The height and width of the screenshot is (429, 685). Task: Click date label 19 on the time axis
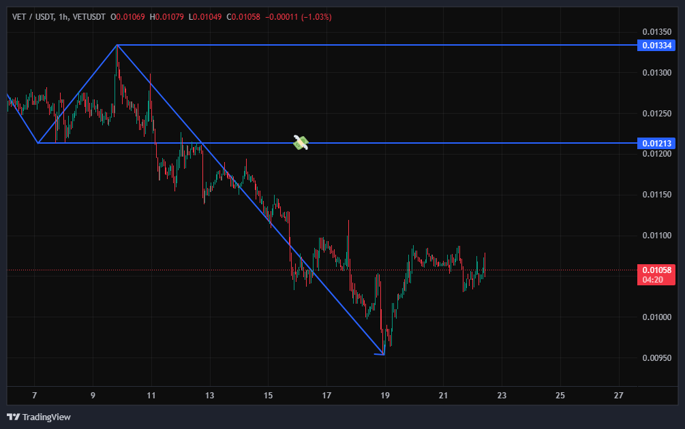(385, 396)
